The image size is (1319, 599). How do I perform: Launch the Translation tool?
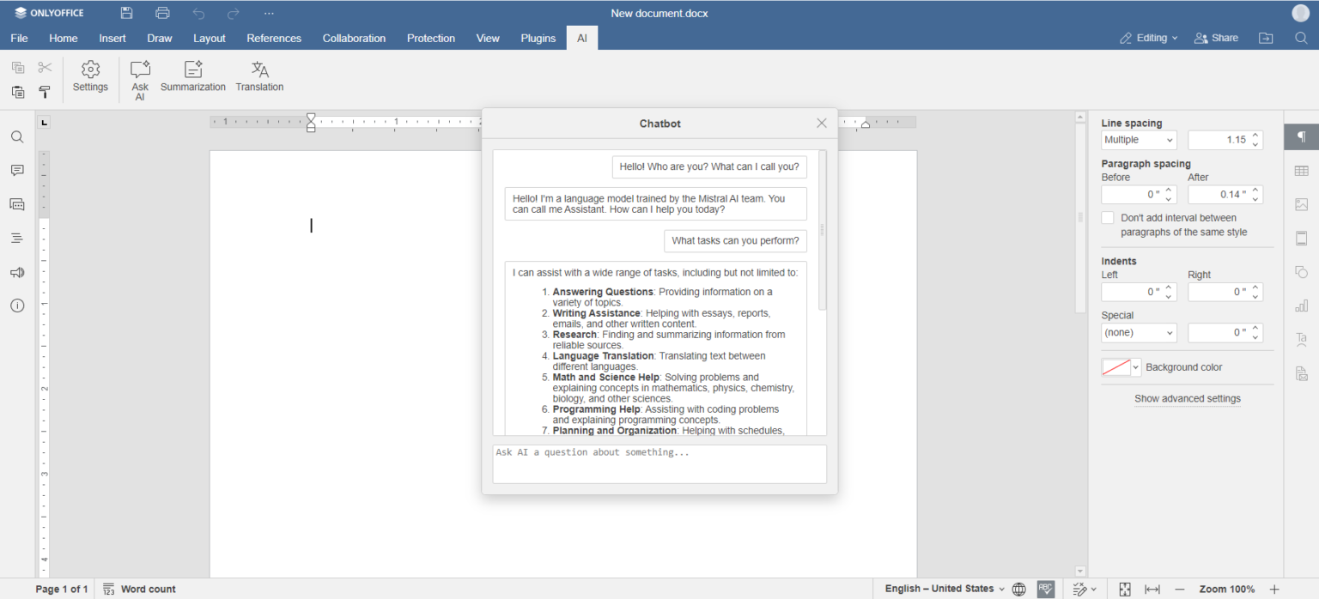click(x=259, y=77)
